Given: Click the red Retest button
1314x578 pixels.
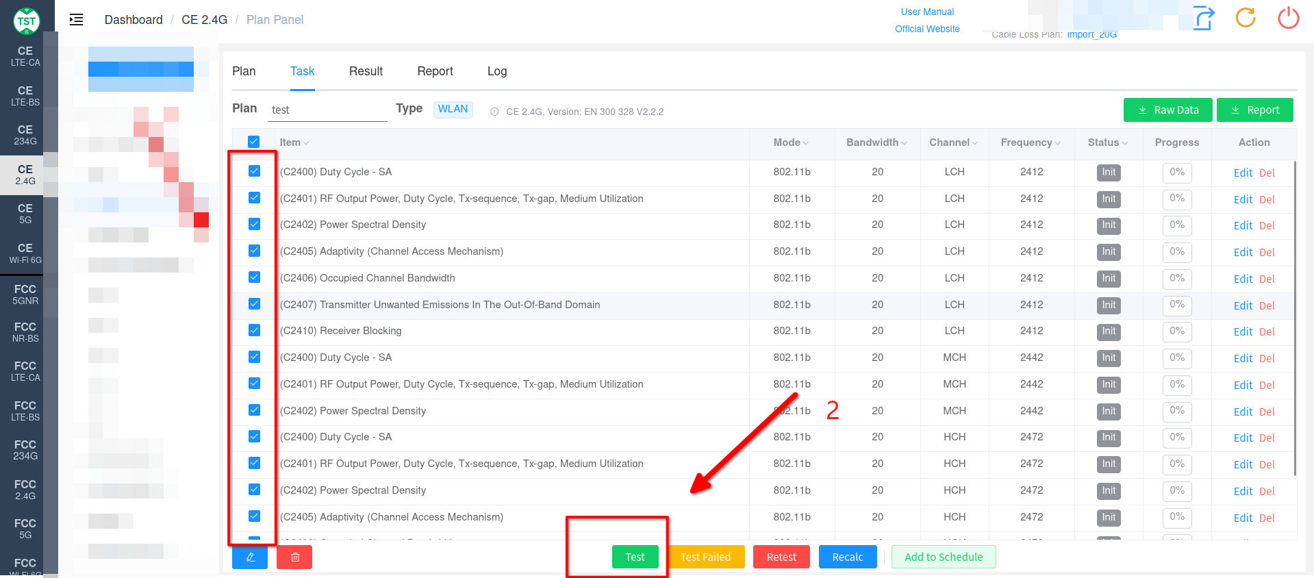Looking at the screenshot, I should click(781, 557).
